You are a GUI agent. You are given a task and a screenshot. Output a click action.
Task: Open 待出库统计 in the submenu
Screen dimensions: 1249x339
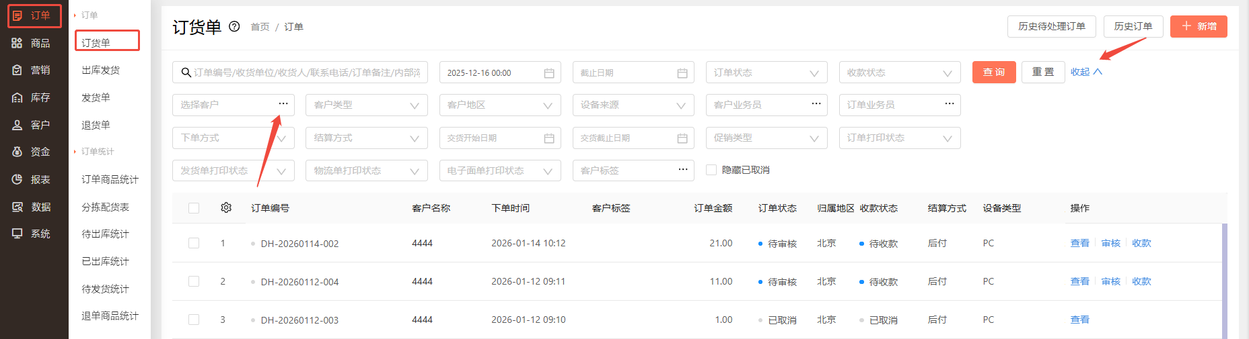point(105,234)
